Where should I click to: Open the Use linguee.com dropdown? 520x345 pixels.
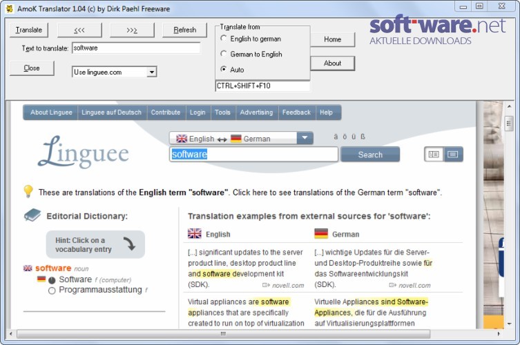click(151, 72)
